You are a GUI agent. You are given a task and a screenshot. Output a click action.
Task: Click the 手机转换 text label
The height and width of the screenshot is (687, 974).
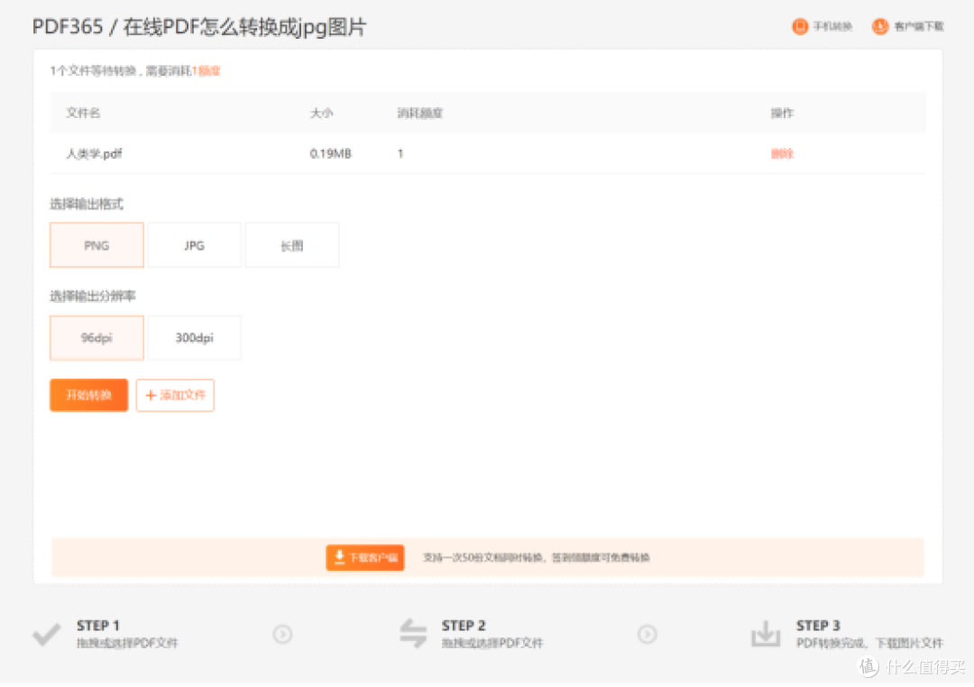pyautogui.click(x=832, y=26)
